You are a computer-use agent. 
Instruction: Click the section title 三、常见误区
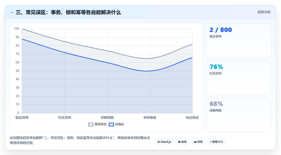(68, 12)
